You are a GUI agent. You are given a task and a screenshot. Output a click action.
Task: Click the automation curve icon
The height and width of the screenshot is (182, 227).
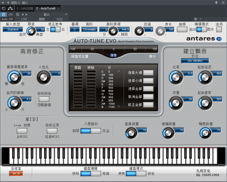[x=10, y=14]
